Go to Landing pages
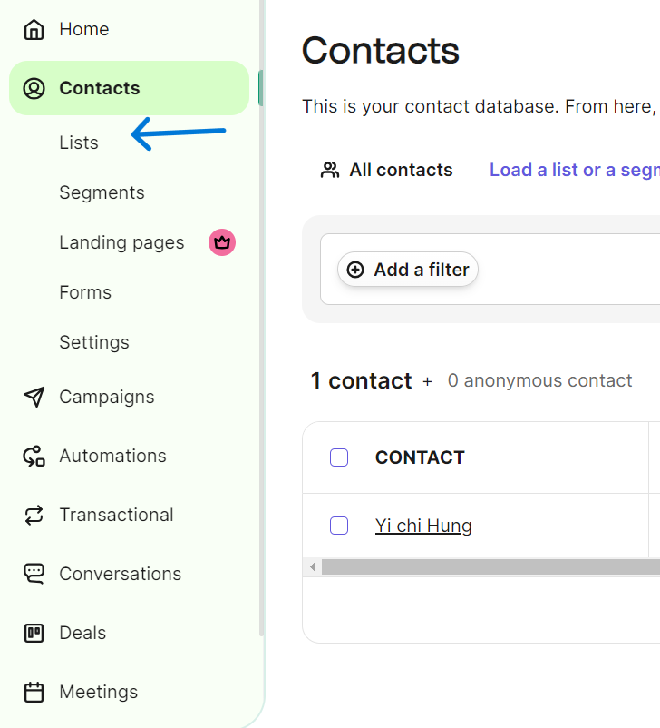This screenshot has width=660, height=728. click(121, 242)
